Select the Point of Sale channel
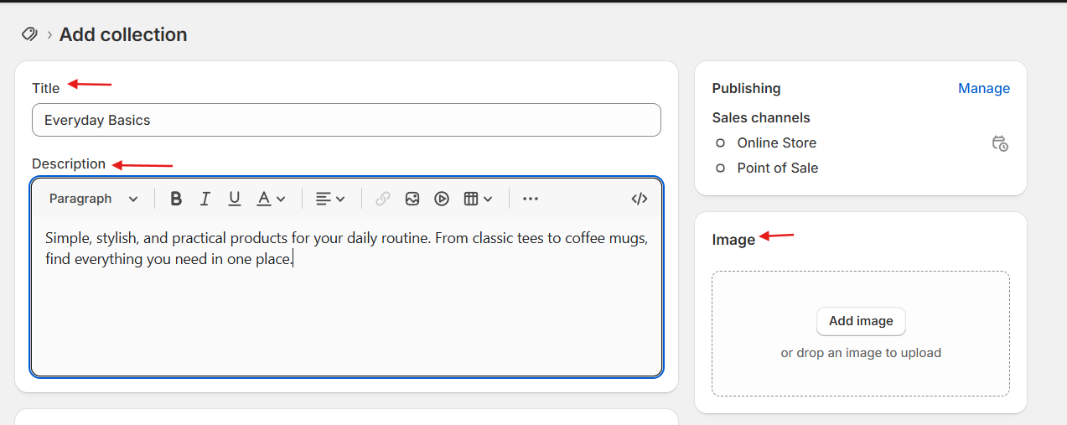The width and height of the screenshot is (1067, 425). 777,168
